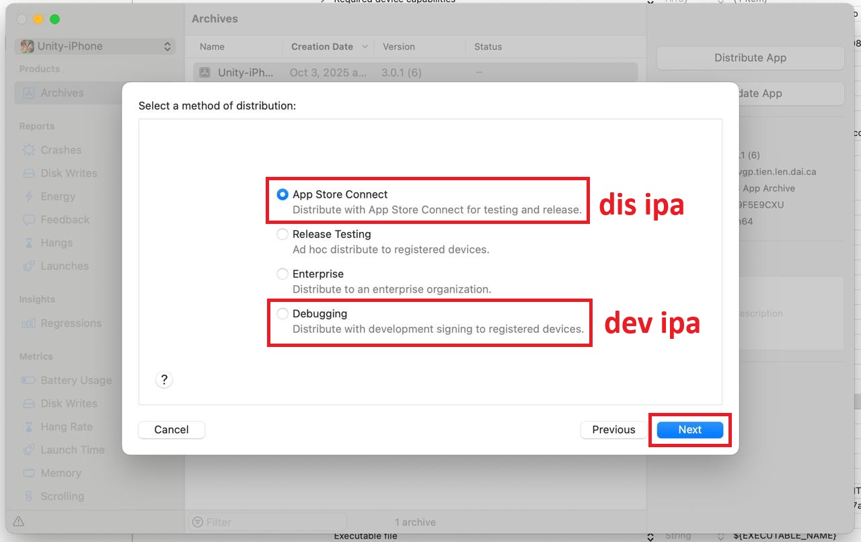Click the Archives icon in the sidebar
This screenshot has height=542, width=861.
(x=29, y=93)
